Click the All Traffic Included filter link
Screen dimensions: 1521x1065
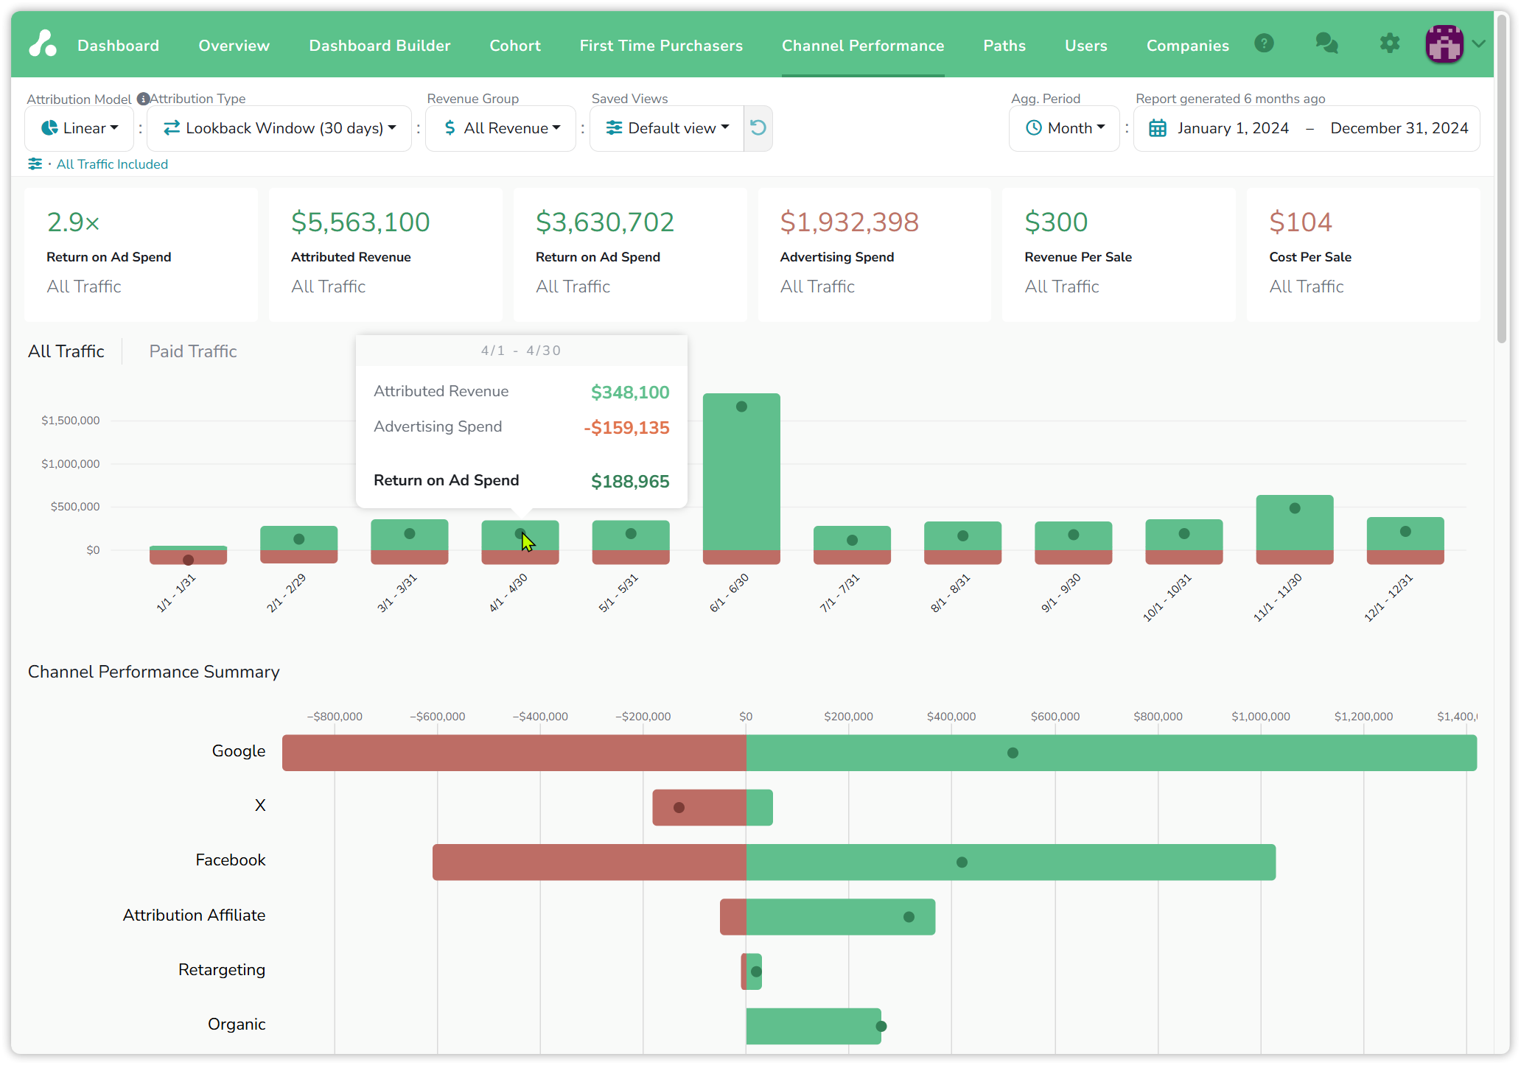112,164
